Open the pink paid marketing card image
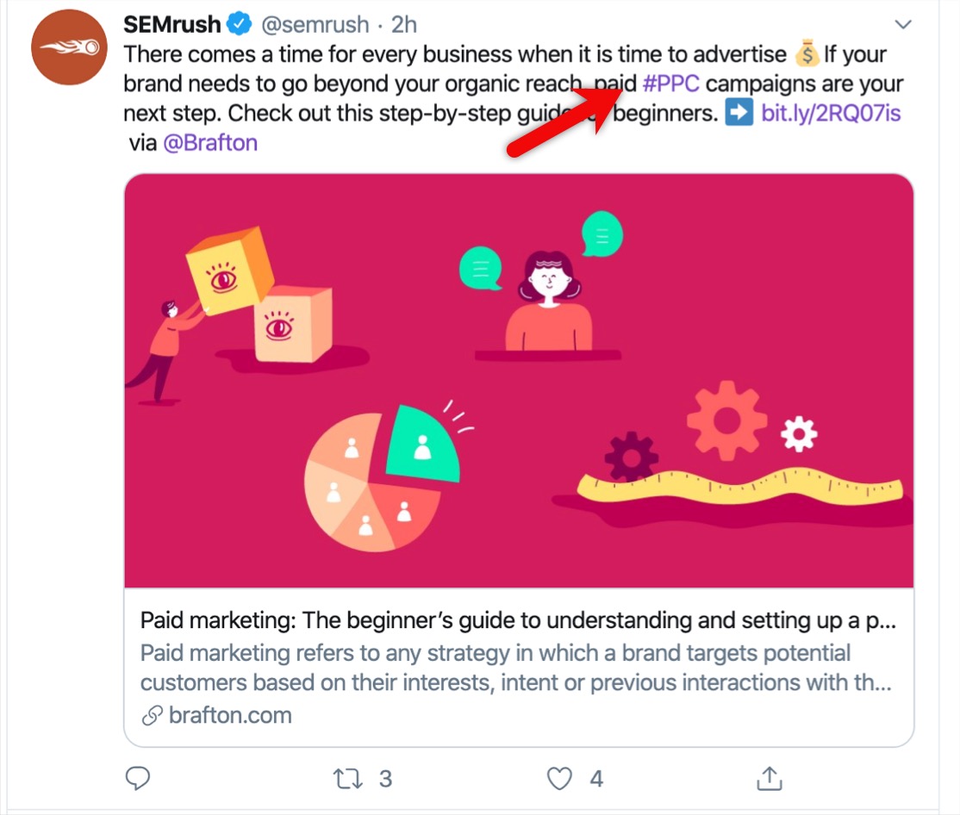Viewport: 960px width, 815px height. (519, 381)
